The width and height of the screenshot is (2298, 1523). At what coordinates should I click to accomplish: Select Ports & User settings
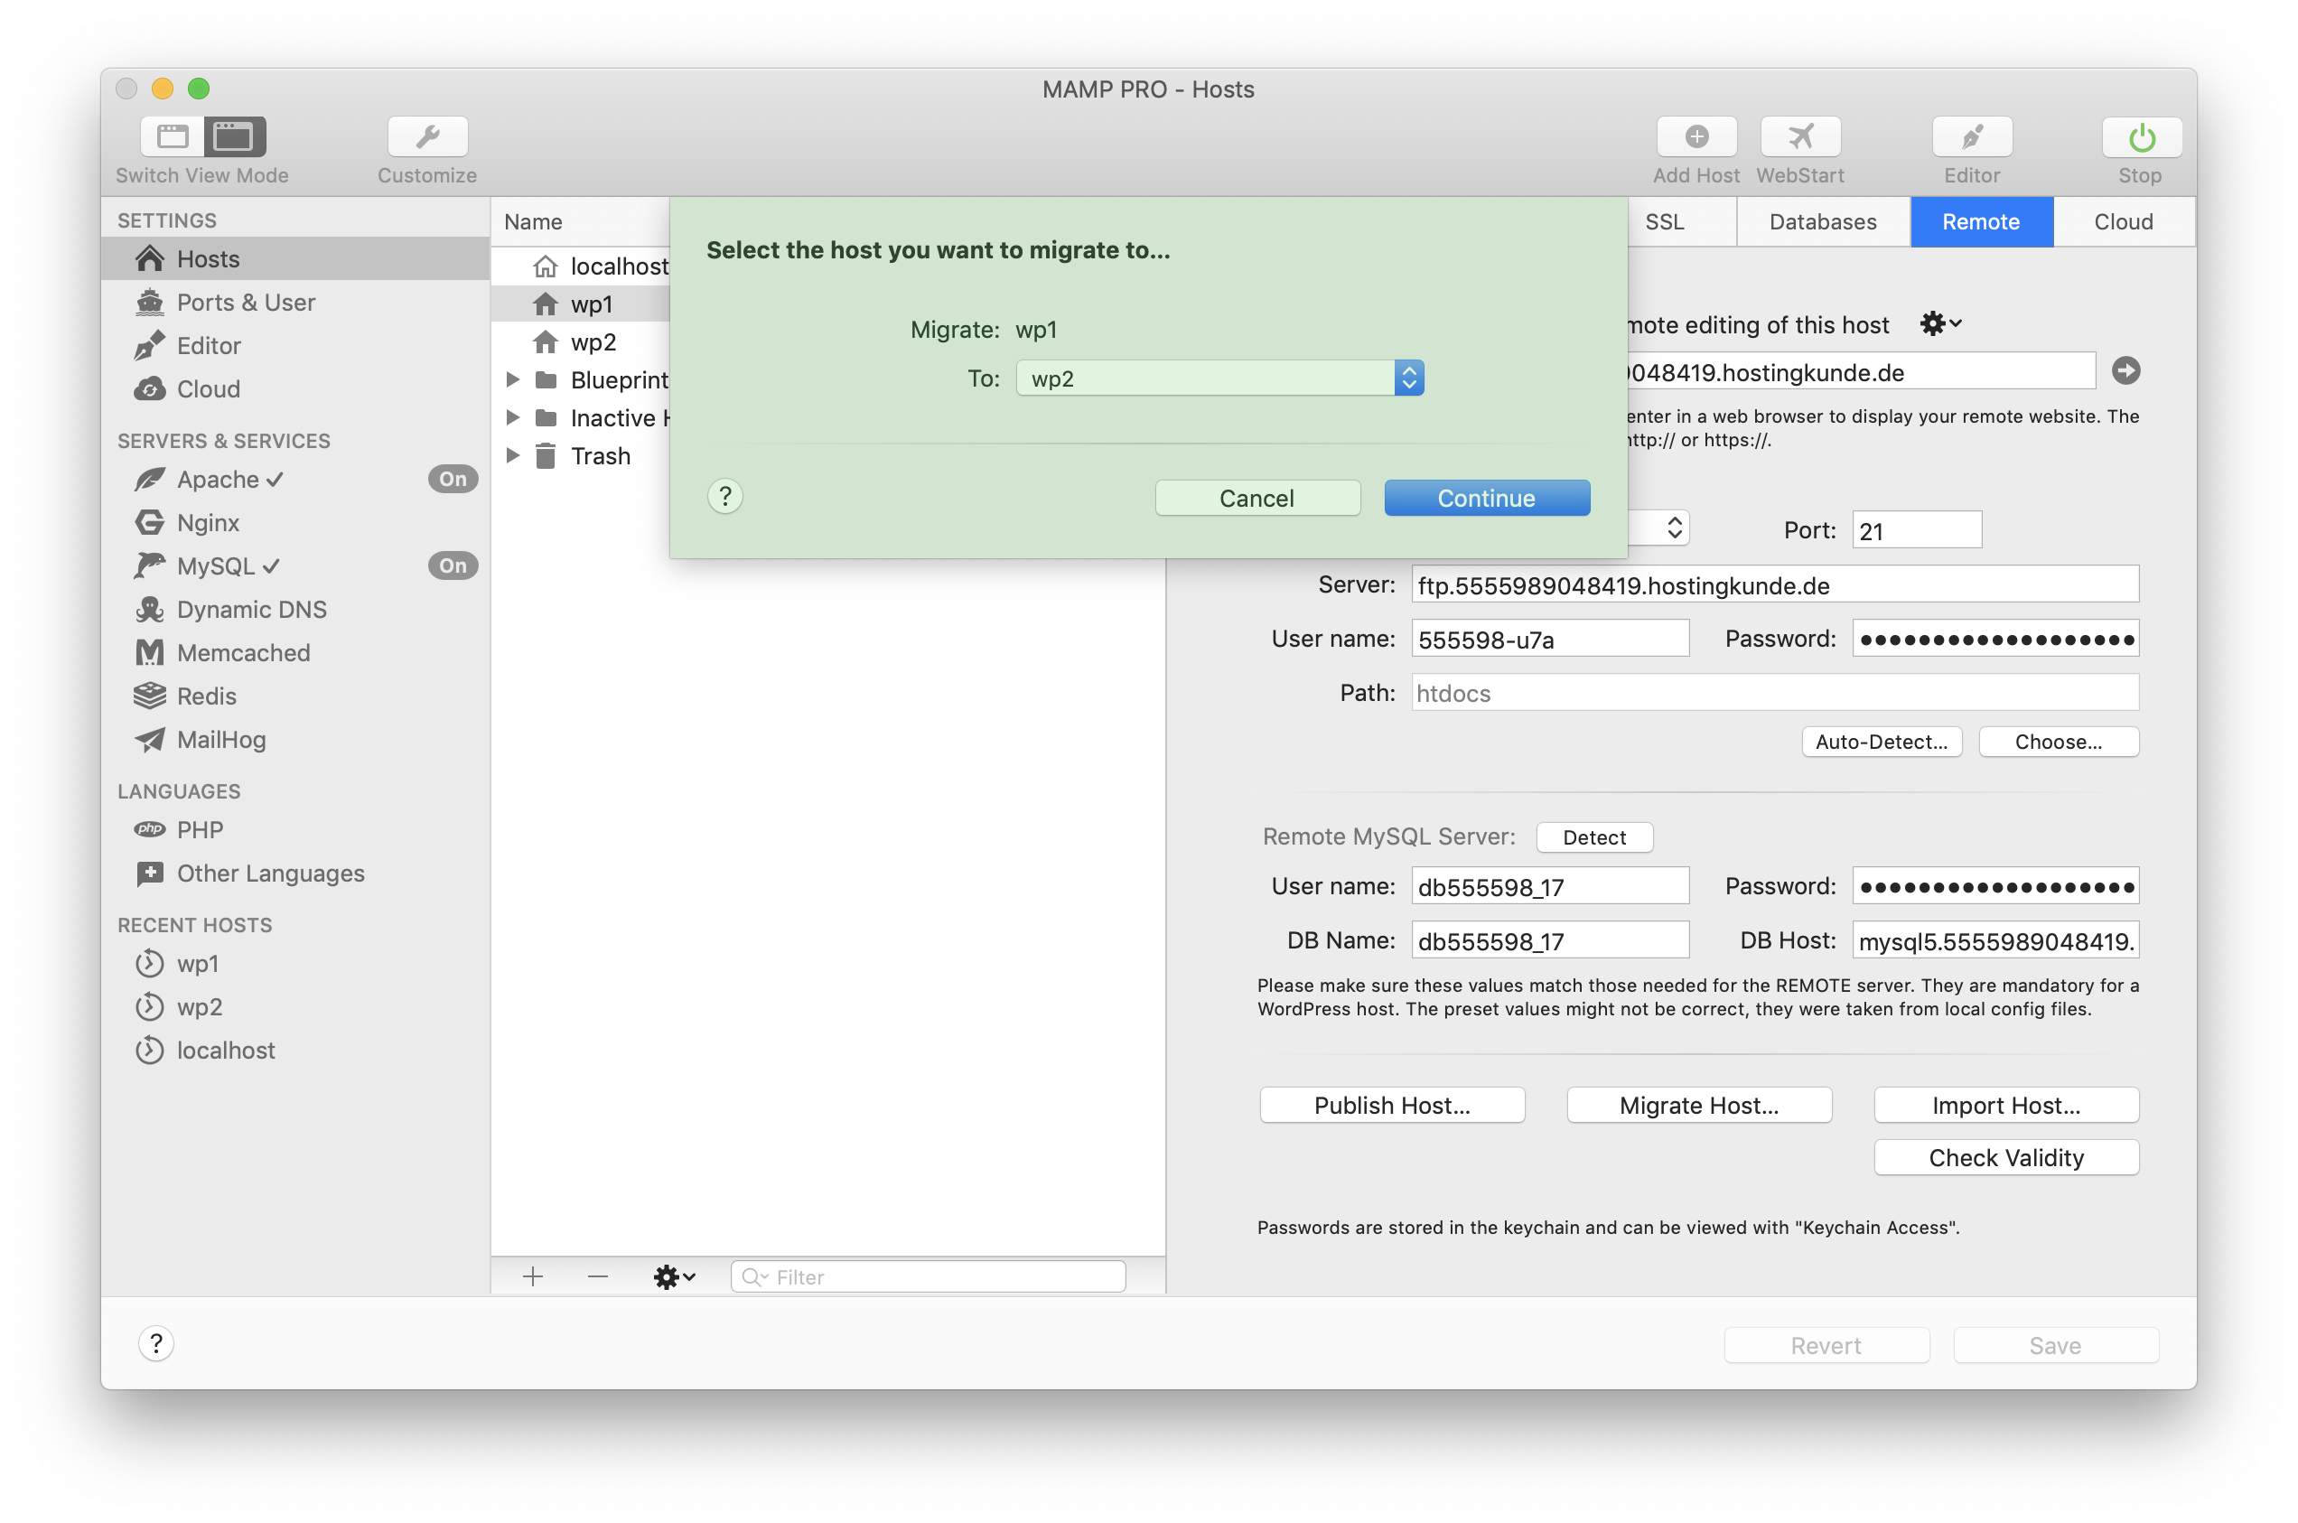(x=245, y=302)
